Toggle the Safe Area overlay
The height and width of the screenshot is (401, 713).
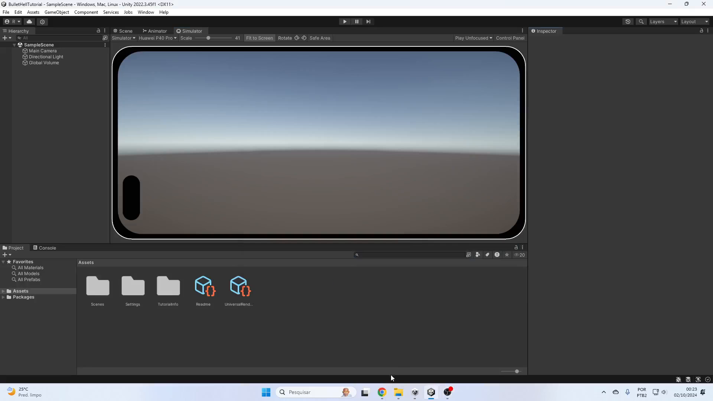pos(320,38)
